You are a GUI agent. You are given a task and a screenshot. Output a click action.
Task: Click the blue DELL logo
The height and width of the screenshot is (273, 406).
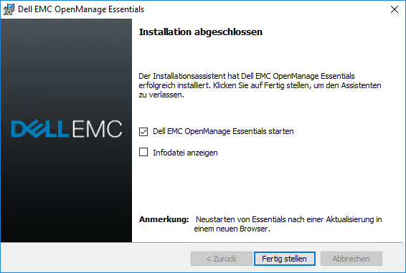[x=40, y=128]
